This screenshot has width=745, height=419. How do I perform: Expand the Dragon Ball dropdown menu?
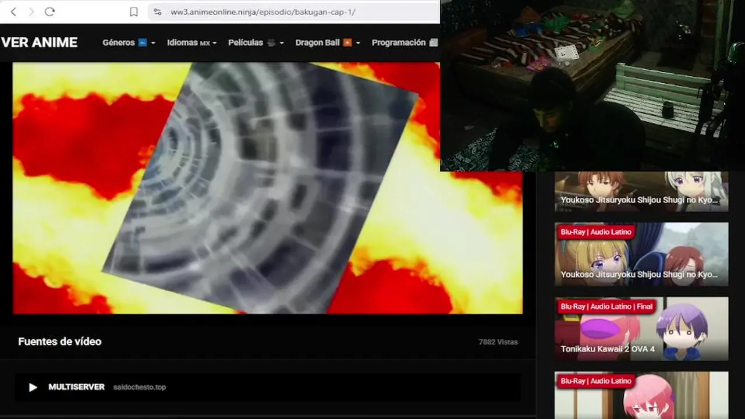point(328,42)
